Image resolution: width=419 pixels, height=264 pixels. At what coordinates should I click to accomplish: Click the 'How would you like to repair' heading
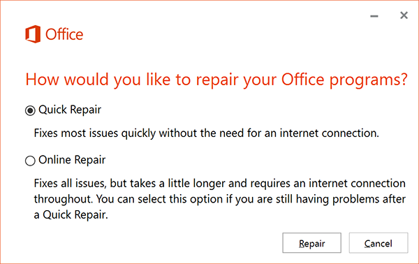216,80
